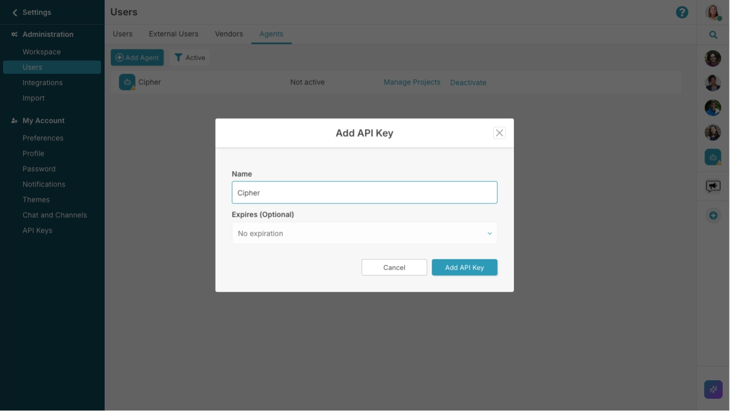Open chat with the bearded man wearing glasses
730x411 pixels.
coord(713,59)
